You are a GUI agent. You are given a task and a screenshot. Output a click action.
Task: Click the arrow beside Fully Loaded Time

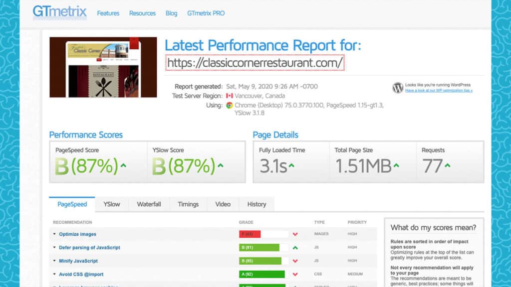291,165
